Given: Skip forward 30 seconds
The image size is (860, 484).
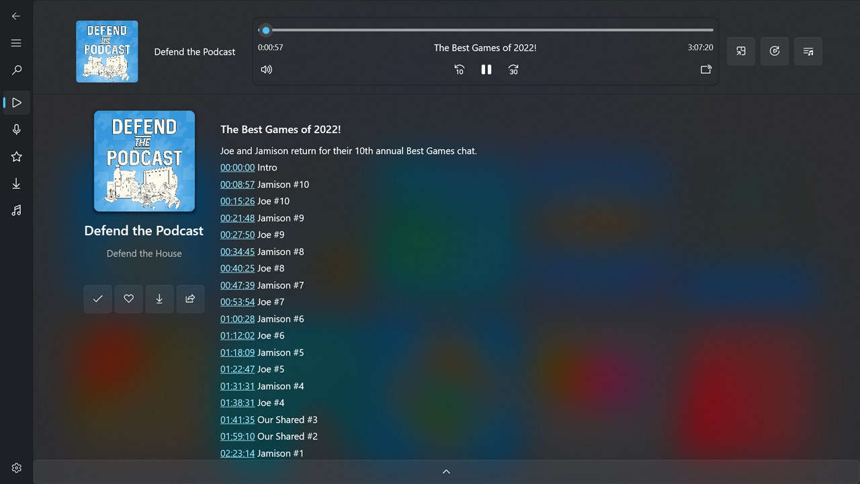Looking at the screenshot, I should (513, 69).
